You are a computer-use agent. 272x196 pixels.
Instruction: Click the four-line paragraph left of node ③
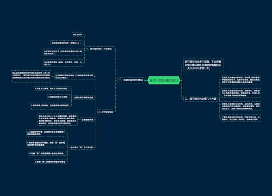click(58, 120)
